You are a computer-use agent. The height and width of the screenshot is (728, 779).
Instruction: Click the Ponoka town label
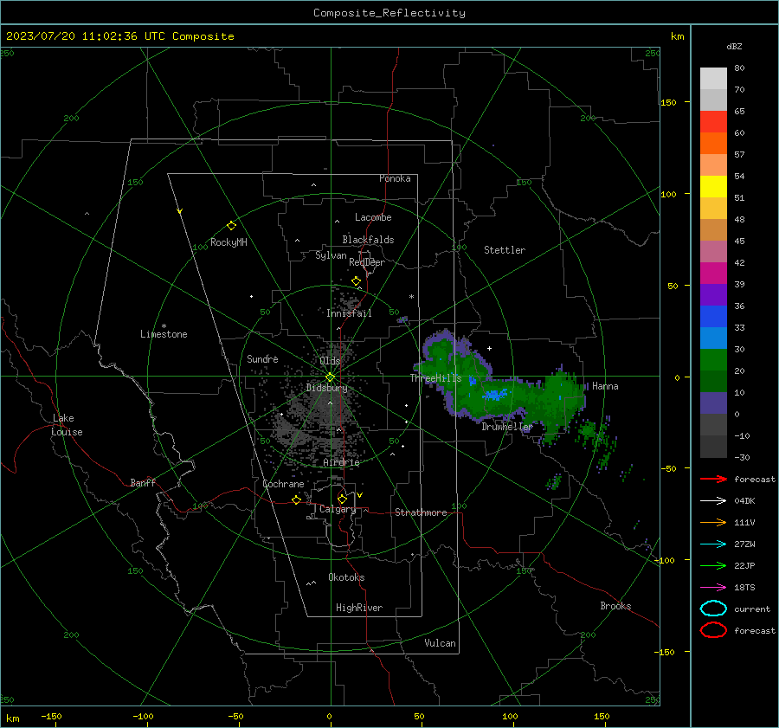point(395,178)
